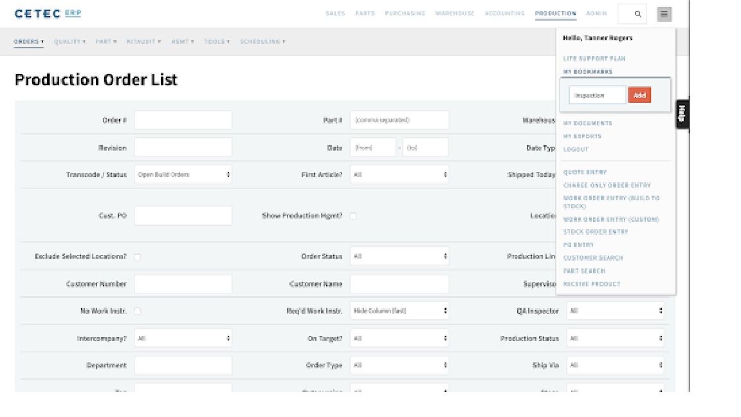Go to the Purchasing module
741x417 pixels.
pos(405,14)
